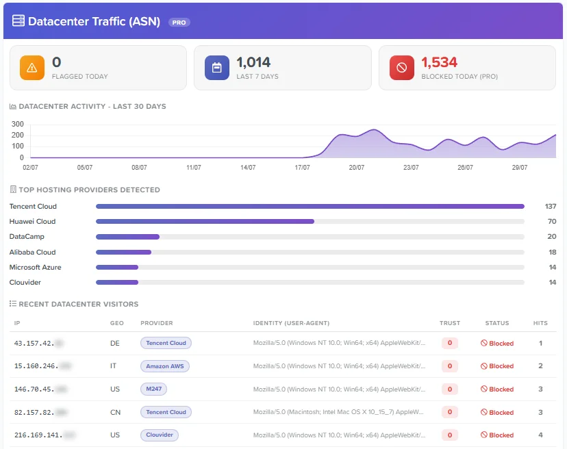Click the orange warning icon for Flagged Today
The image size is (567, 449).
click(32, 68)
